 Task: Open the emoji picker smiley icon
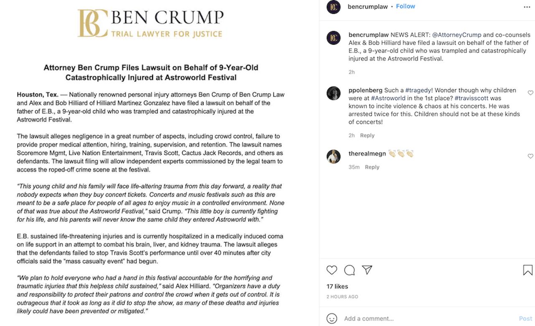click(x=332, y=318)
